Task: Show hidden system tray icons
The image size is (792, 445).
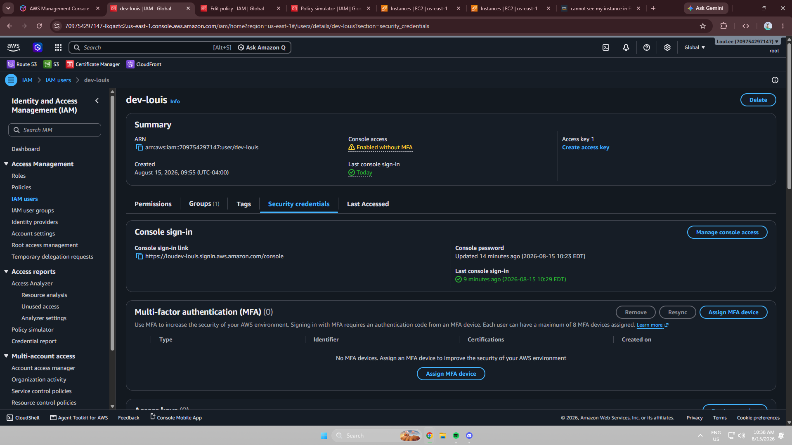Action: click(x=700, y=436)
